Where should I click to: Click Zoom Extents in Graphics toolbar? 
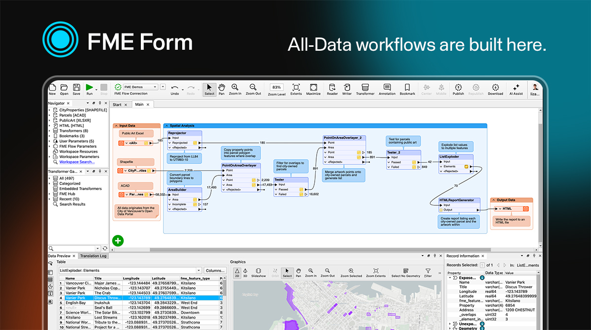coord(376,273)
